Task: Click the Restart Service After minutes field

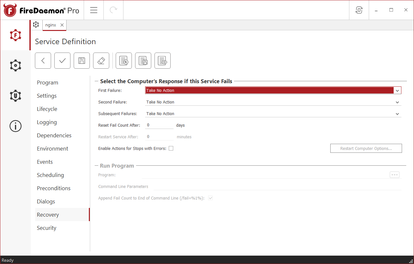Action: [x=159, y=137]
